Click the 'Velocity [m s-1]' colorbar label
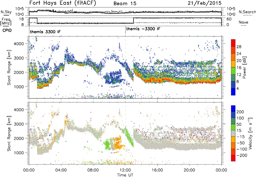 click(250, 133)
